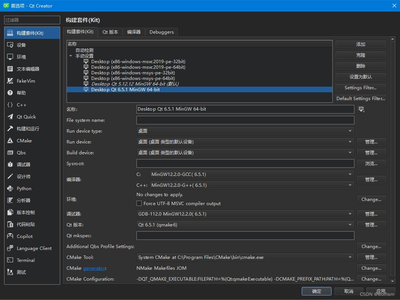
Task: Select the 构建套件(Kit) sidebar icon
Action: coord(10,33)
